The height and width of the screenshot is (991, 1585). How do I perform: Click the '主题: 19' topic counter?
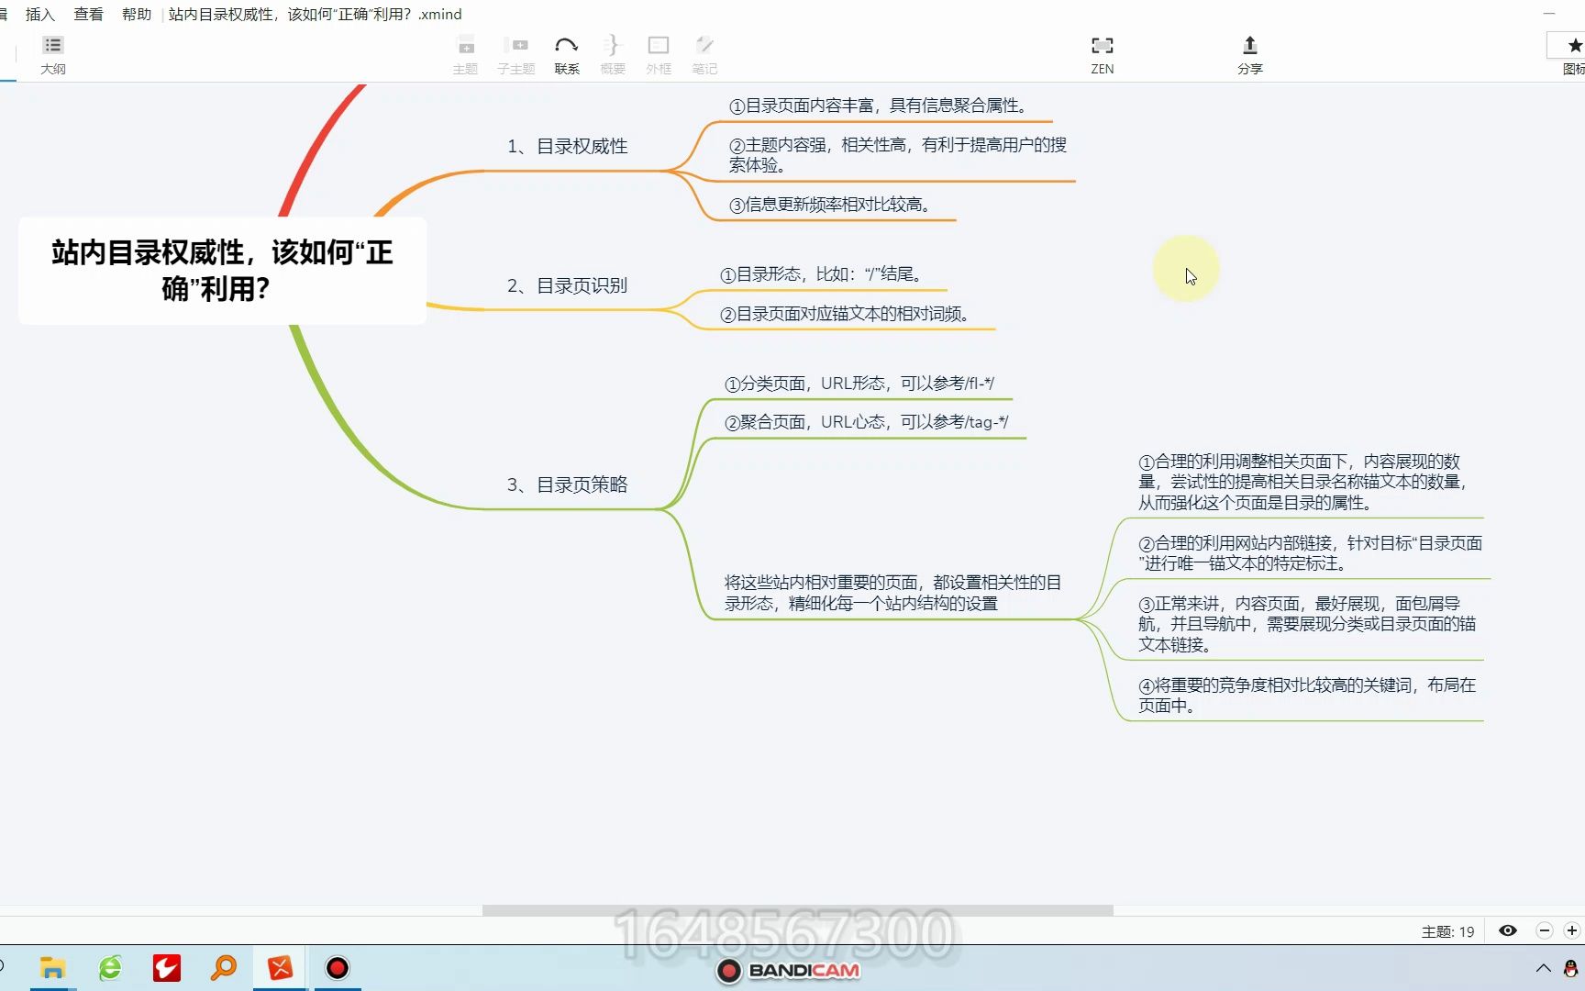tap(1446, 930)
